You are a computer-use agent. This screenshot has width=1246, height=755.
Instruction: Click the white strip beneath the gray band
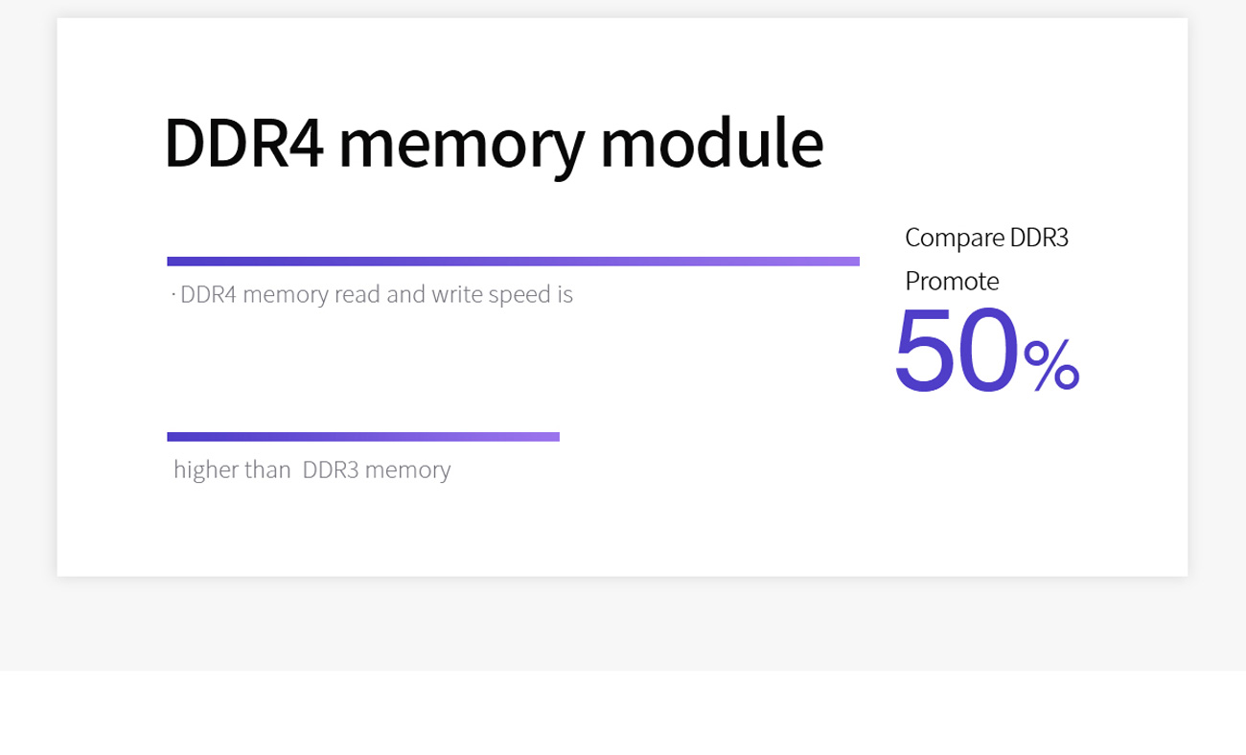[x=623, y=713]
